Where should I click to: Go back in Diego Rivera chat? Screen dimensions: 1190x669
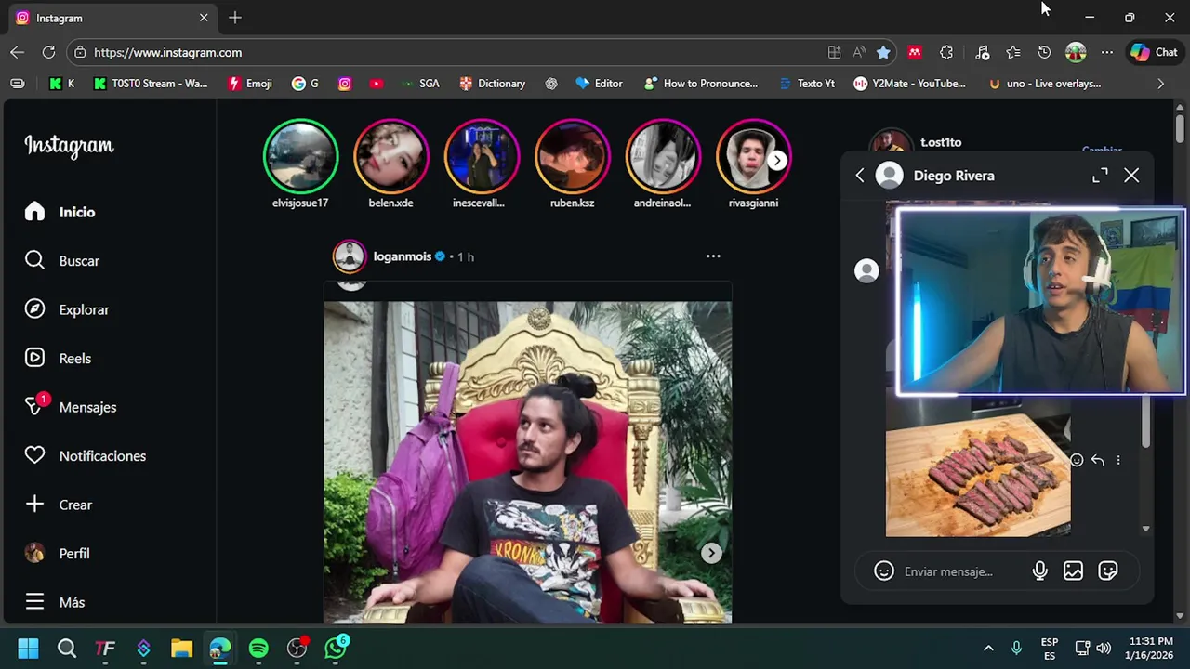pyautogui.click(x=860, y=176)
